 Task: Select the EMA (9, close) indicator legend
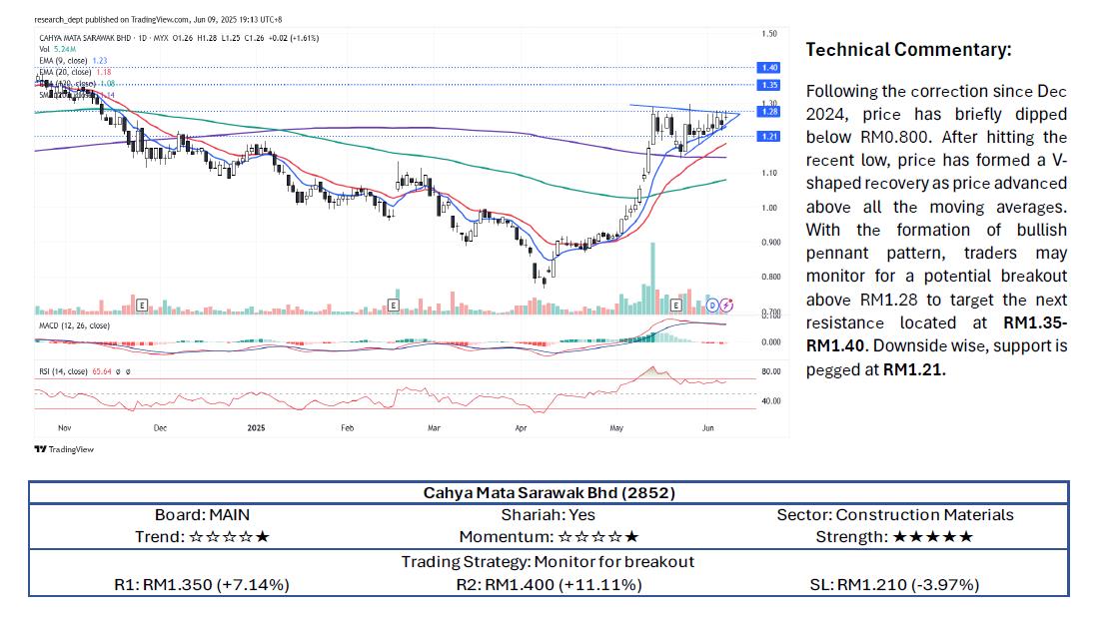73,60
